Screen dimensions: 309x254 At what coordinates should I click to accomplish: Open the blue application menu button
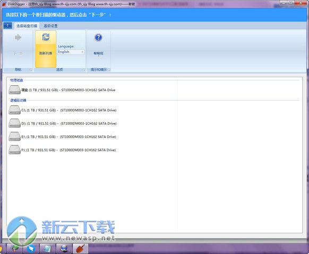pyautogui.click(x=7, y=26)
